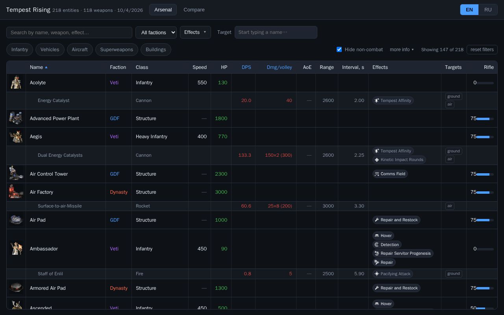
Task: Click the Repair Servitor Progenesis badge
Action: coord(403,253)
